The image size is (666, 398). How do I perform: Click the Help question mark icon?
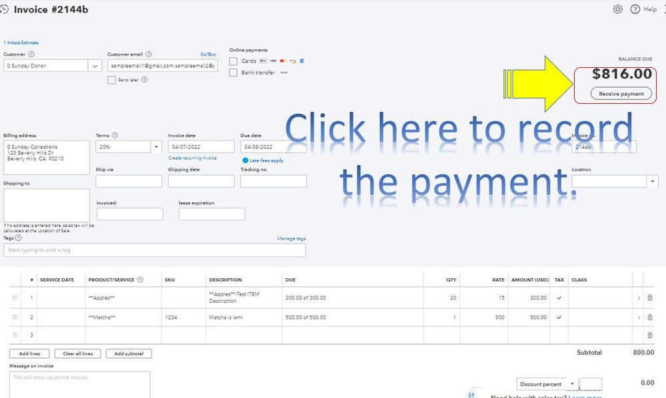635,9
